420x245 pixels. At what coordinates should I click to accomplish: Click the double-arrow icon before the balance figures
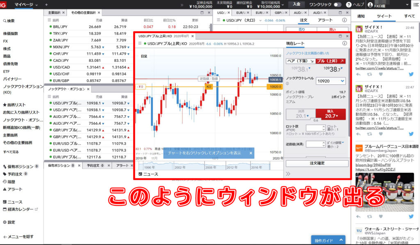click(x=182, y=5)
